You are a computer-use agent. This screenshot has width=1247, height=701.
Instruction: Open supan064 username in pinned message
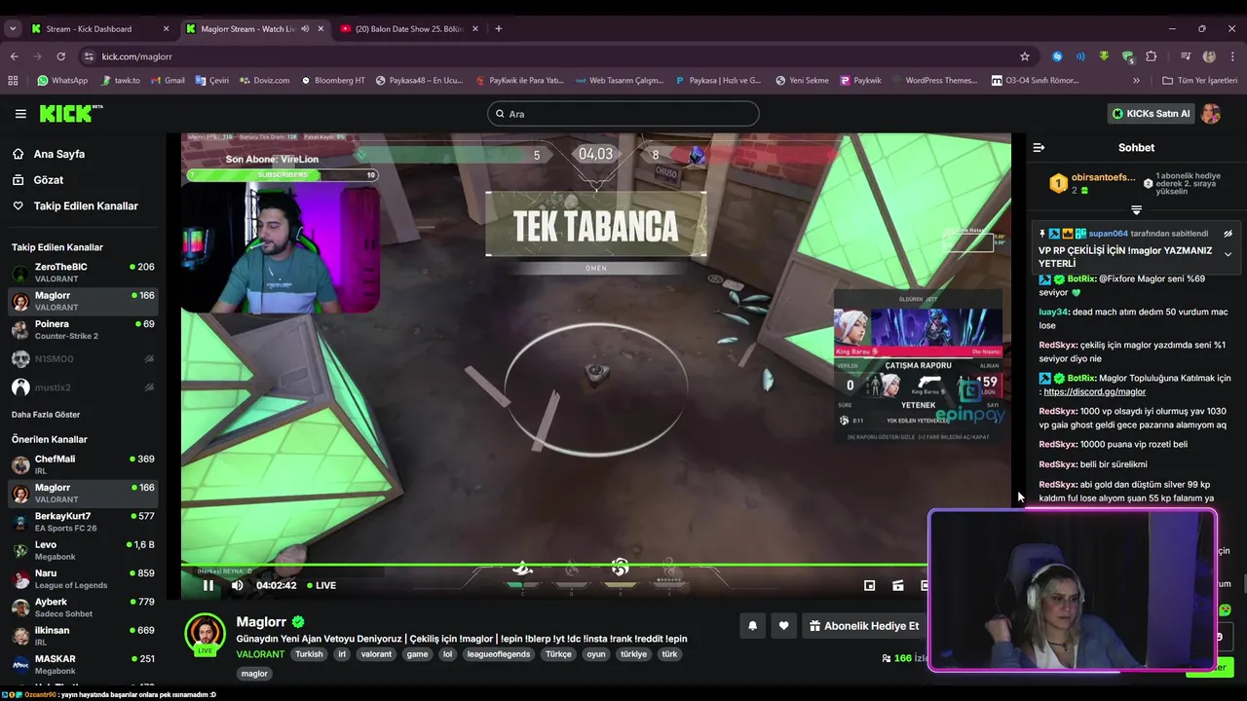(1108, 234)
